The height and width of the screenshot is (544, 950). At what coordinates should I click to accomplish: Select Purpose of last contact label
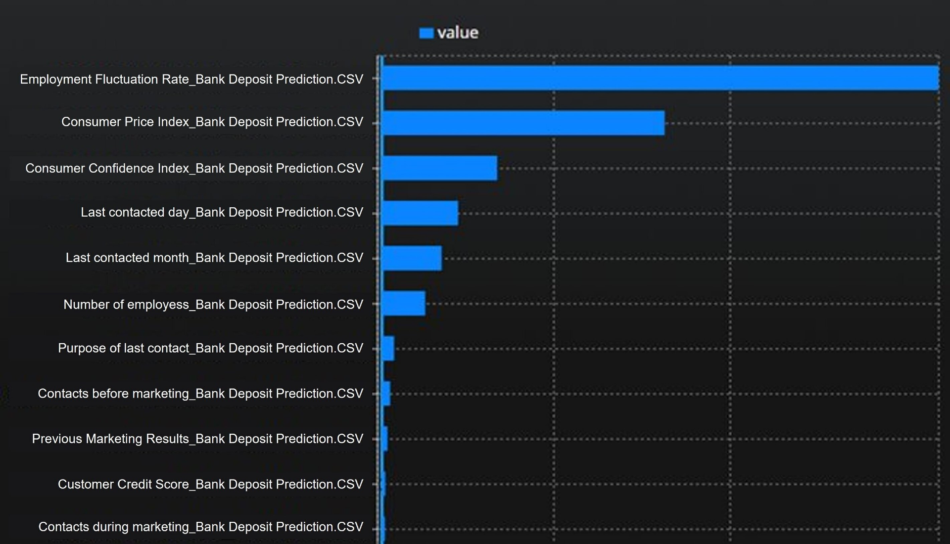pos(210,348)
